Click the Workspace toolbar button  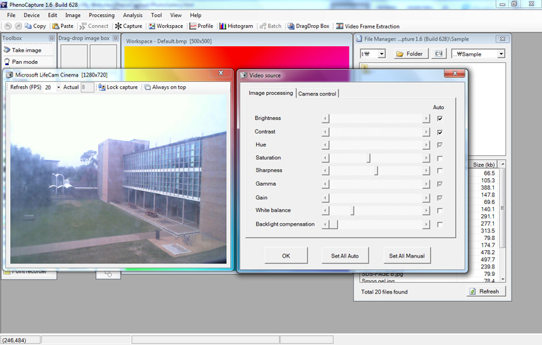pyautogui.click(x=165, y=26)
